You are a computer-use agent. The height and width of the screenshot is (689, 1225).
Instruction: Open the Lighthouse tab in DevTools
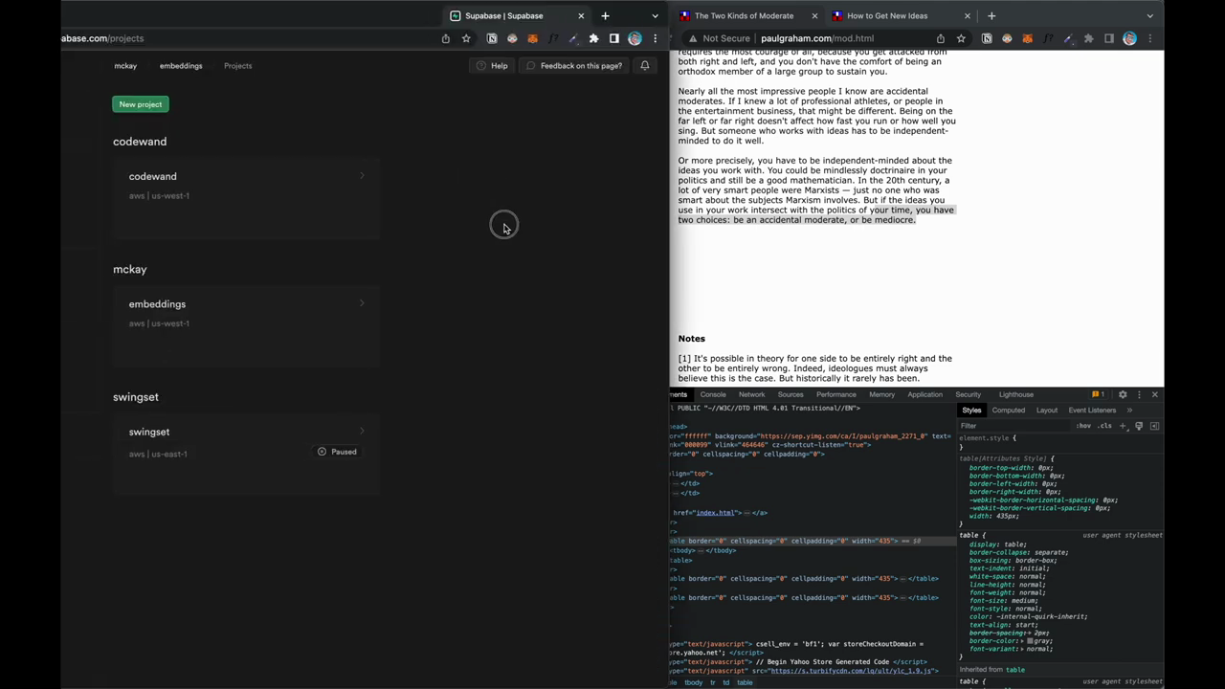click(x=1015, y=394)
